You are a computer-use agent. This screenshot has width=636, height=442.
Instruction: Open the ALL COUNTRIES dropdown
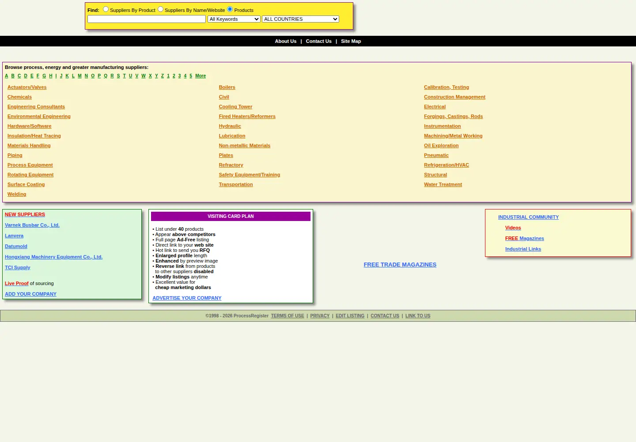pyautogui.click(x=300, y=19)
